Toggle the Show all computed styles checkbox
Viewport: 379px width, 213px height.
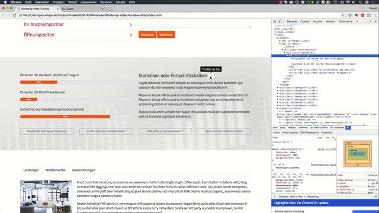tap(366, 175)
